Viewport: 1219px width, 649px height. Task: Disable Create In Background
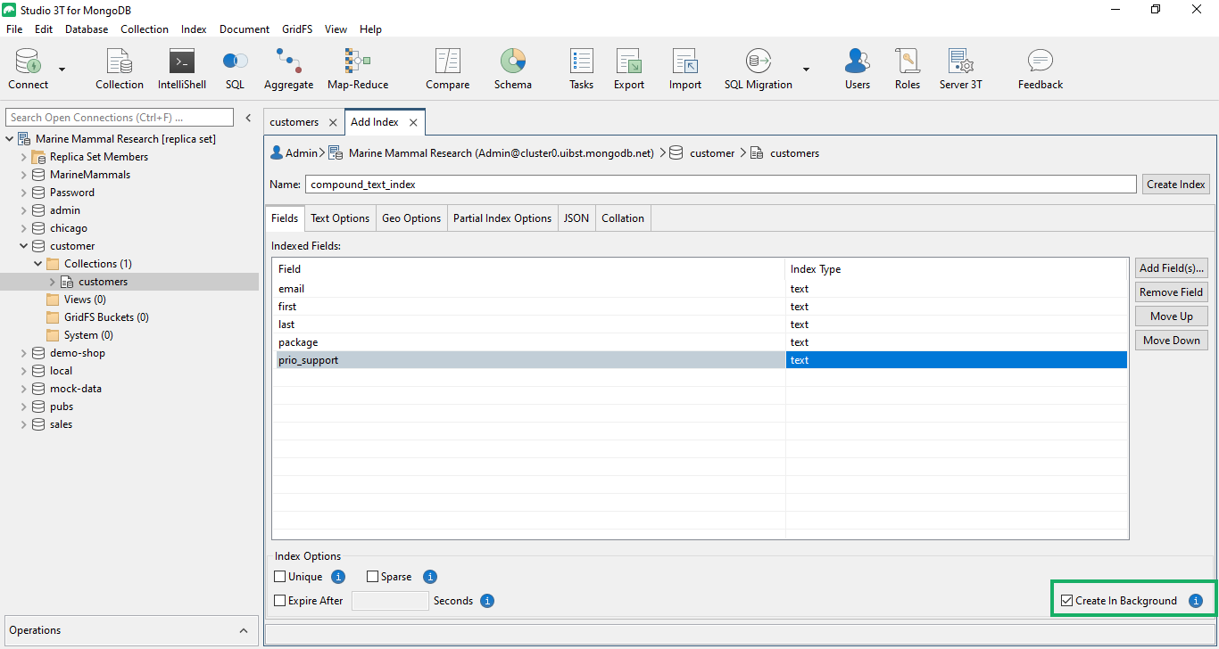point(1067,600)
